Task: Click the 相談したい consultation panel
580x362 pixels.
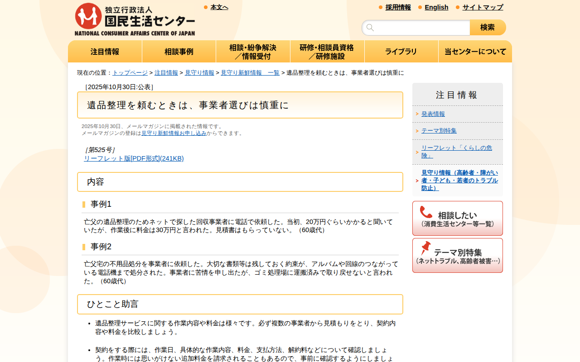Action: pyautogui.click(x=457, y=218)
